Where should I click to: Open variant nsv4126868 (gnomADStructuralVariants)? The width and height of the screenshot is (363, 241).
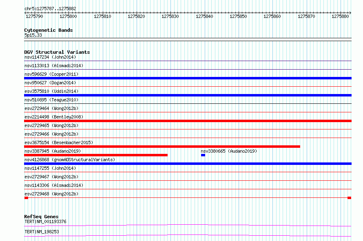(70, 160)
